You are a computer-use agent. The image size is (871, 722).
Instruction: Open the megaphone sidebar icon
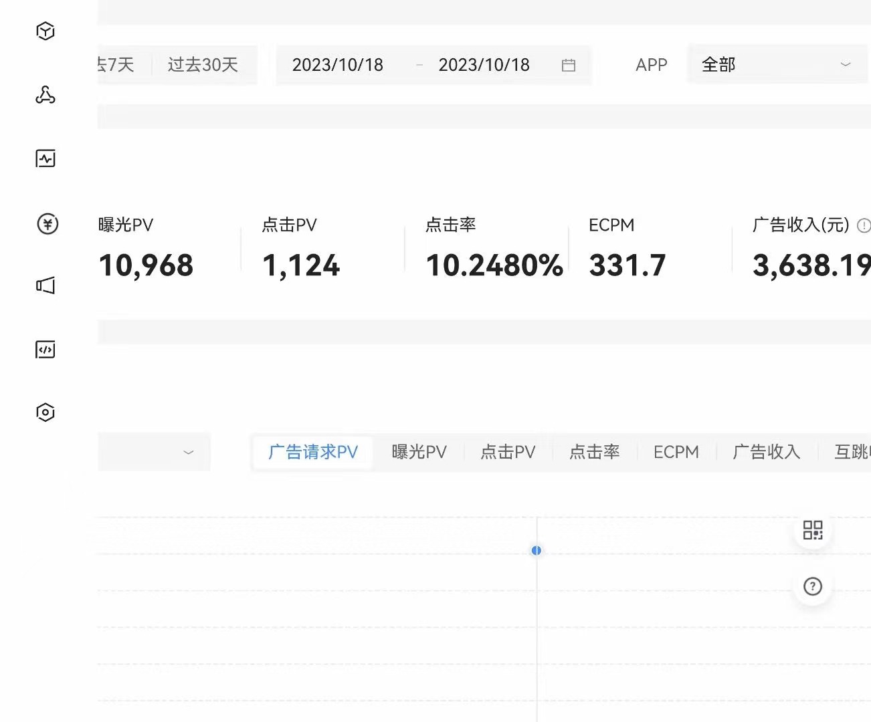point(45,285)
